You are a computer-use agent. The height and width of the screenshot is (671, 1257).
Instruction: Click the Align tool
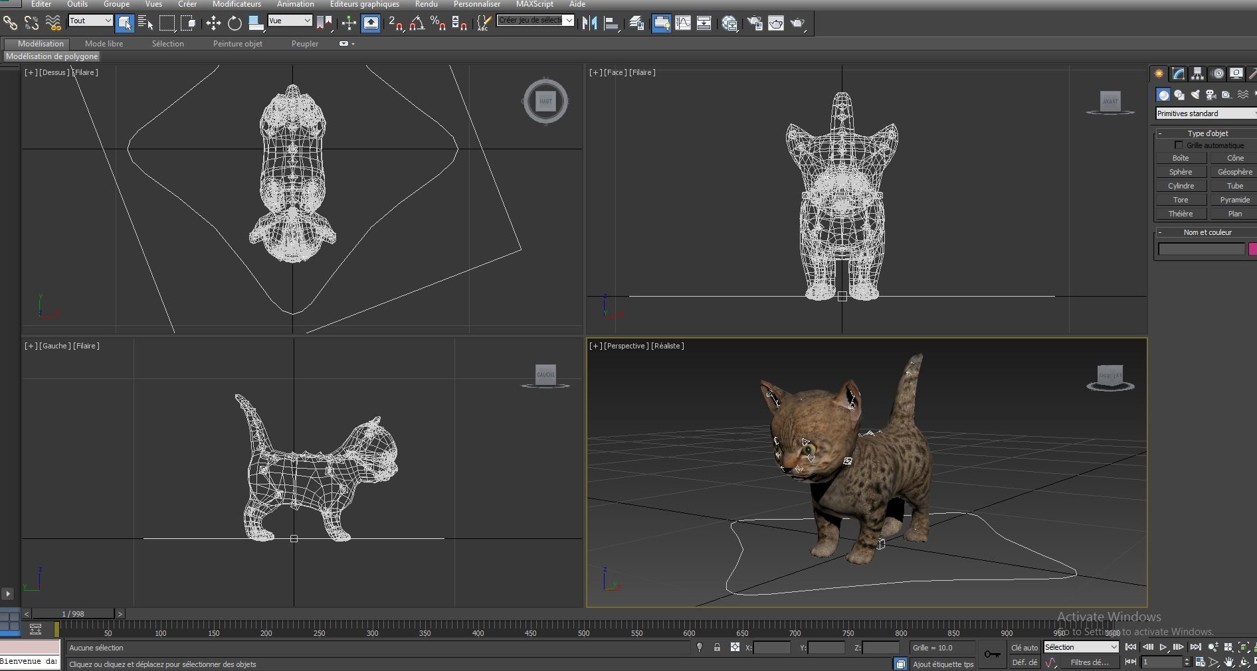pyautogui.click(x=611, y=23)
